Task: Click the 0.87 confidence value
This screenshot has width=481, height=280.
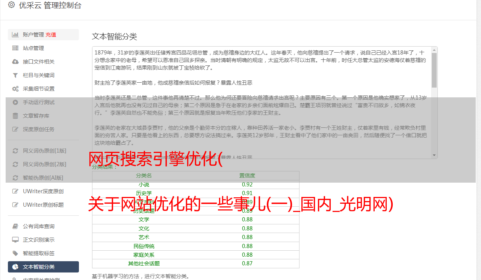Action: (247, 263)
